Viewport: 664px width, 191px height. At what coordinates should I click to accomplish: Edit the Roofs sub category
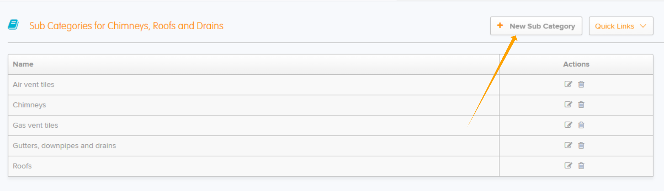click(568, 165)
